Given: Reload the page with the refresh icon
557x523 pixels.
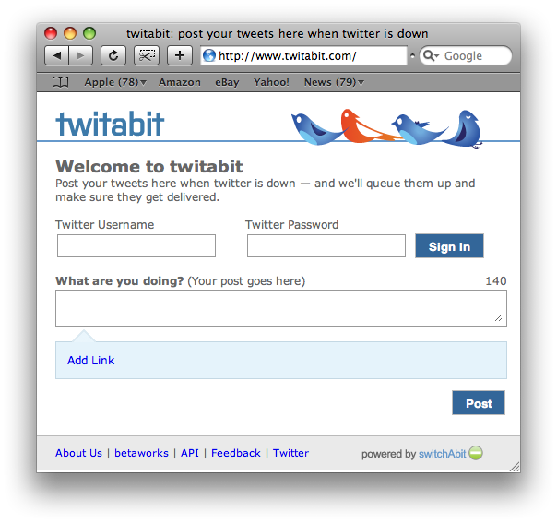Looking at the screenshot, I should (113, 55).
